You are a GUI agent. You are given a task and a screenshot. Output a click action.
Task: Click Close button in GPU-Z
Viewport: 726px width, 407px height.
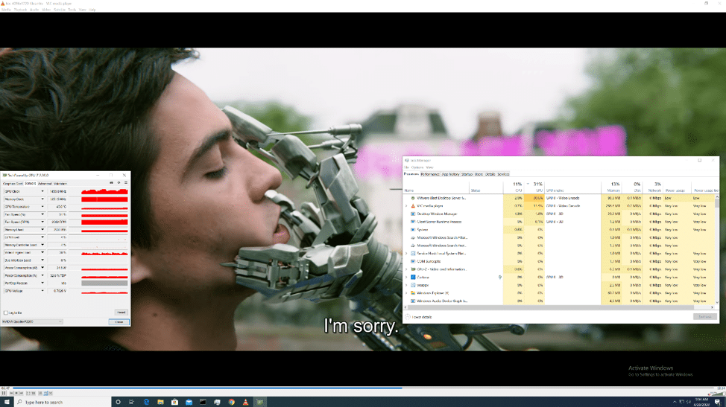(x=119, y=321)
